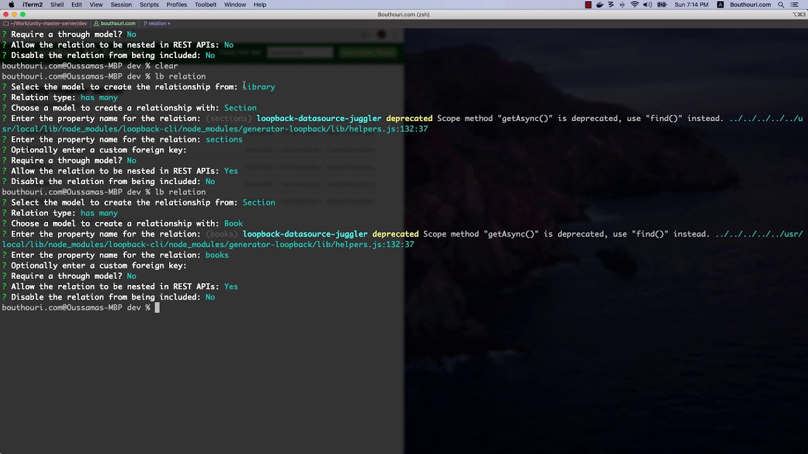Click the first 'has many' relation type

point(99,97)
